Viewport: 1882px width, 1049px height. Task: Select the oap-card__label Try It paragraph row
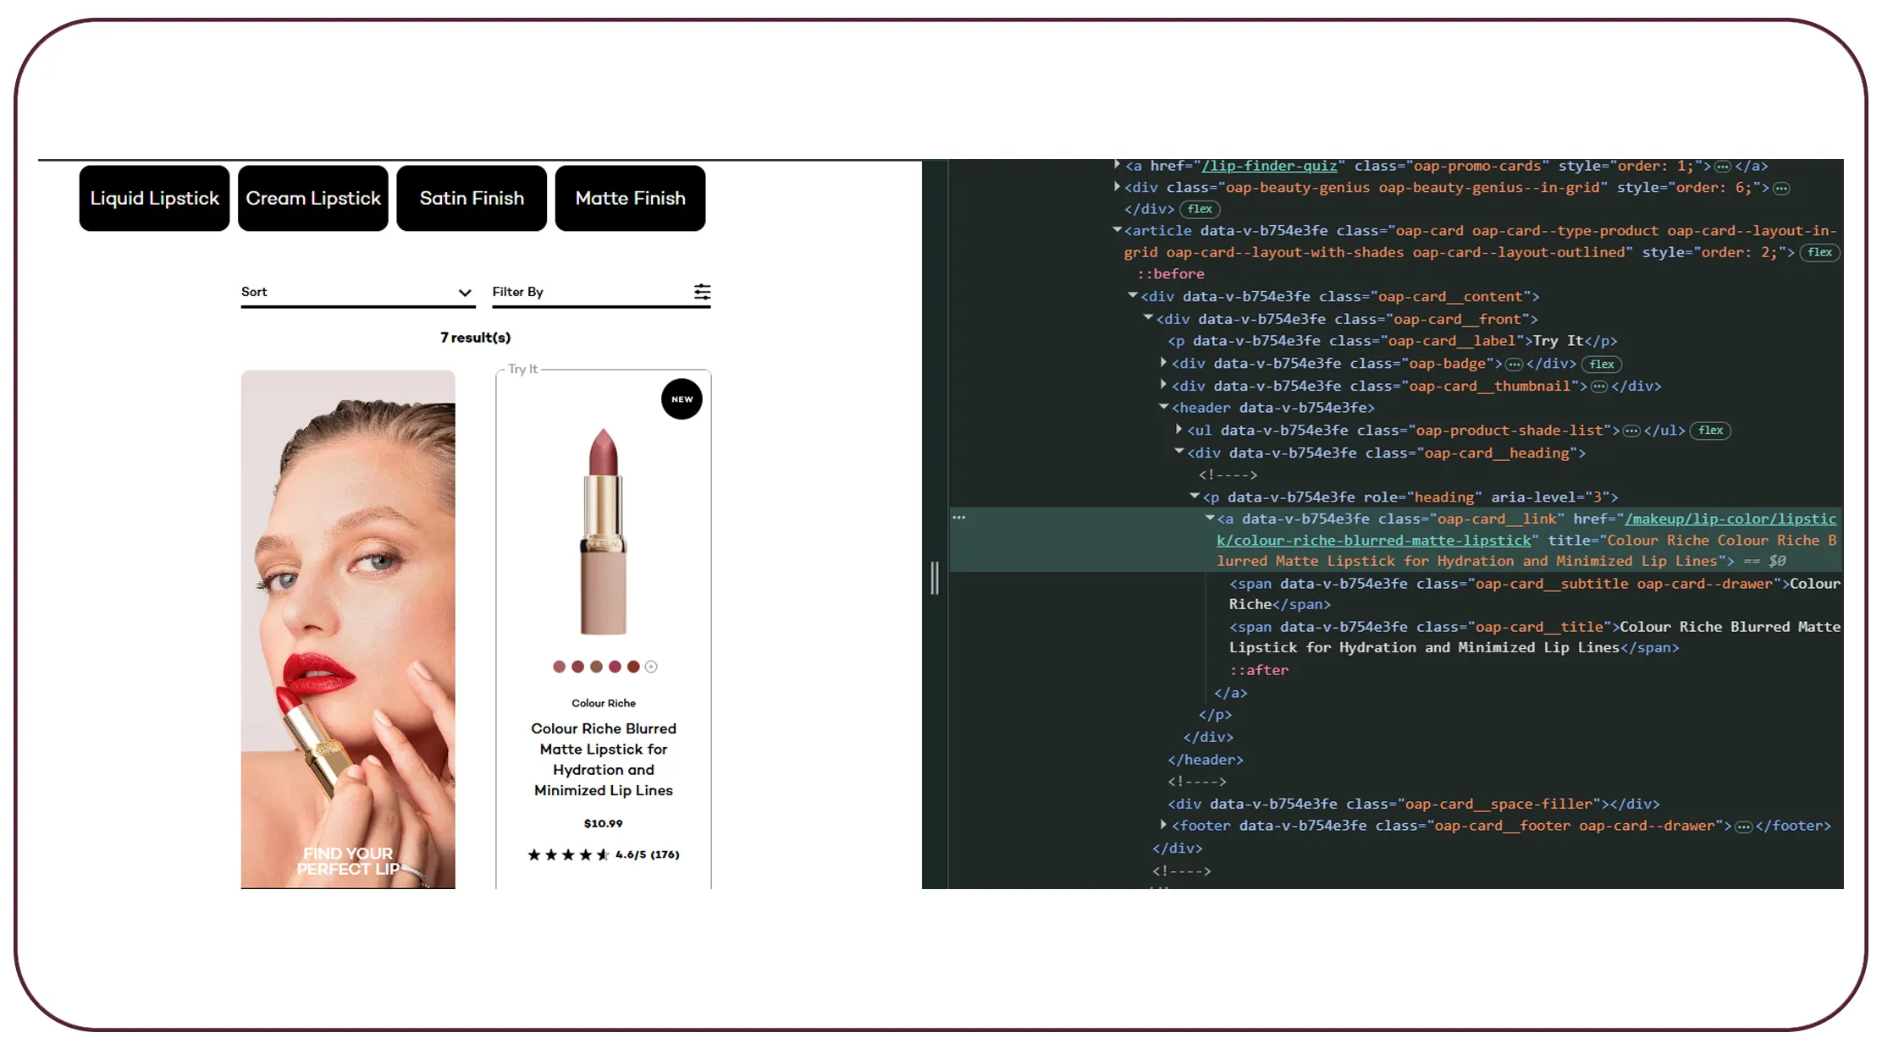(x=1393, y=341)
